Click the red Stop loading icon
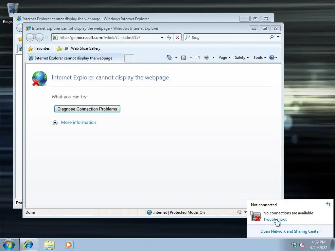 177,38
